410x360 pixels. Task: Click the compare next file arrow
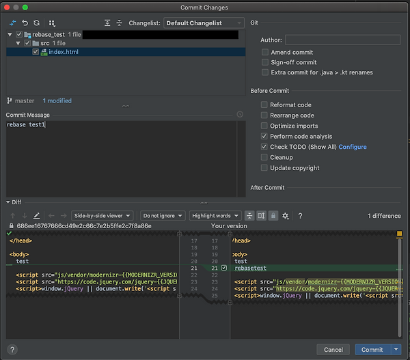click(64, 216)
